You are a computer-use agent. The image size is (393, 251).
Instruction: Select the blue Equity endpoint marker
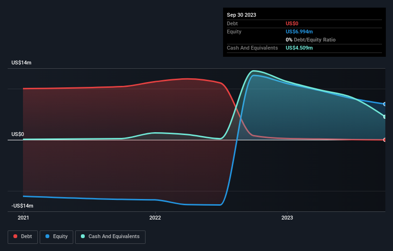point(385,104)
